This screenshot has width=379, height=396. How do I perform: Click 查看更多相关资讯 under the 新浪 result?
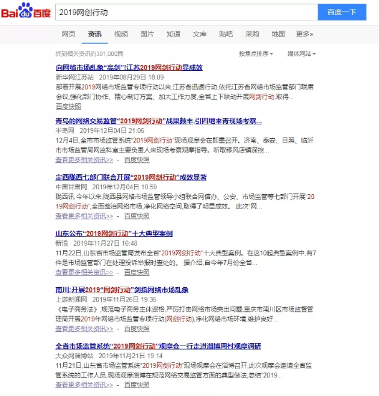coord(84,272)
